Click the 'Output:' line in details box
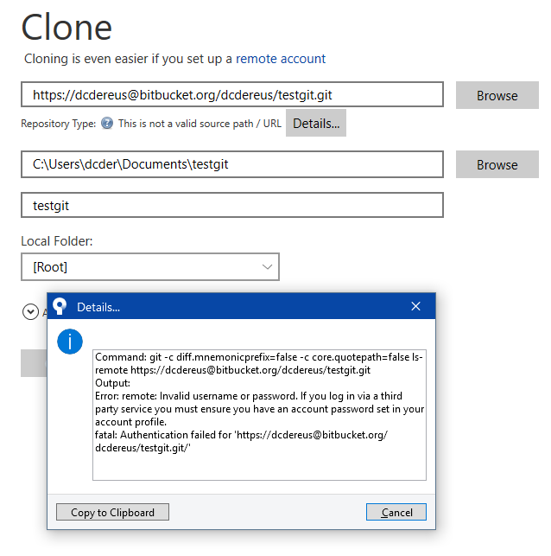Screen dimensions: 551x556 [x=112, y=383]
